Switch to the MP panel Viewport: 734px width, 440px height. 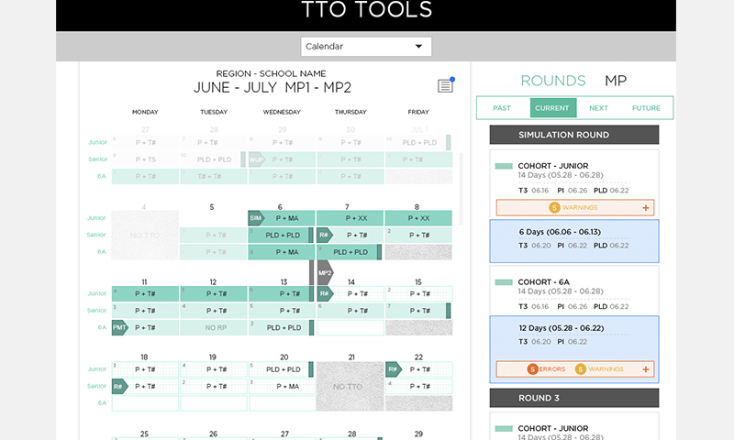615,81
